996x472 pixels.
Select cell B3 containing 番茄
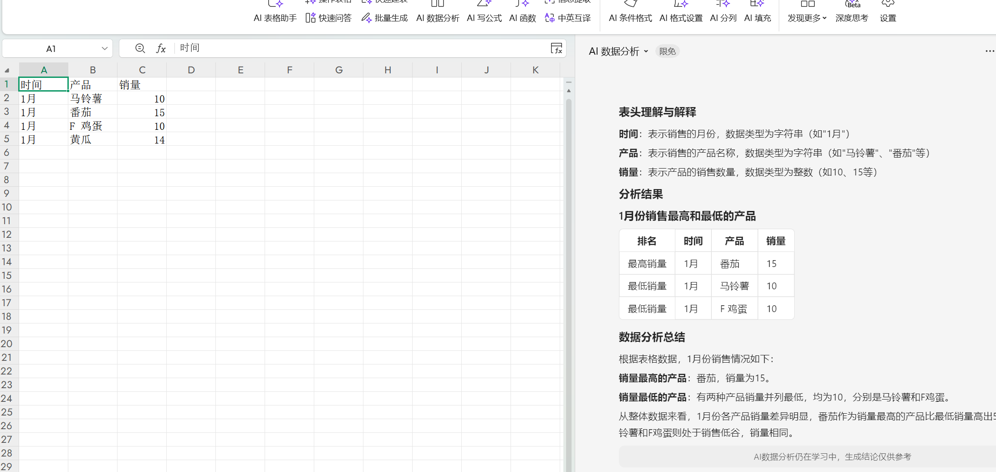[x=93, y=112]
